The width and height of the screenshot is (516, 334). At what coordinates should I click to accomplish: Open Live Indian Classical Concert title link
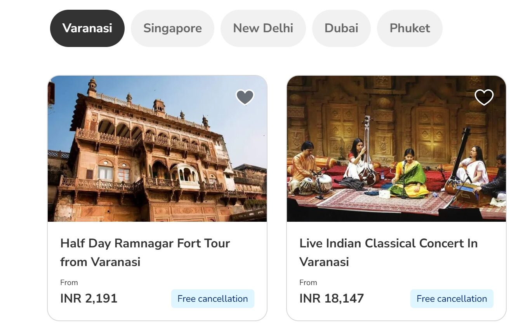click(388, 252)
